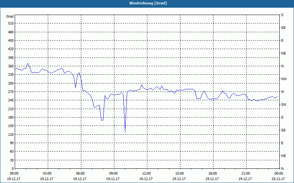The image size is (294, 183).
Task: Click the "Grad" unit label on the y-axis
Action: [10, 16]
